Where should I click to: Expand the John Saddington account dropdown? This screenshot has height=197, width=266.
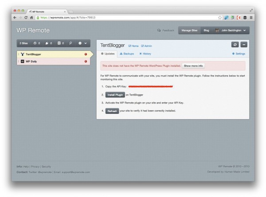(231, 30)
